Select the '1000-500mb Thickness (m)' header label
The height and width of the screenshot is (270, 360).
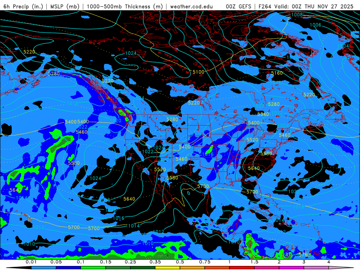click(125, 6)
